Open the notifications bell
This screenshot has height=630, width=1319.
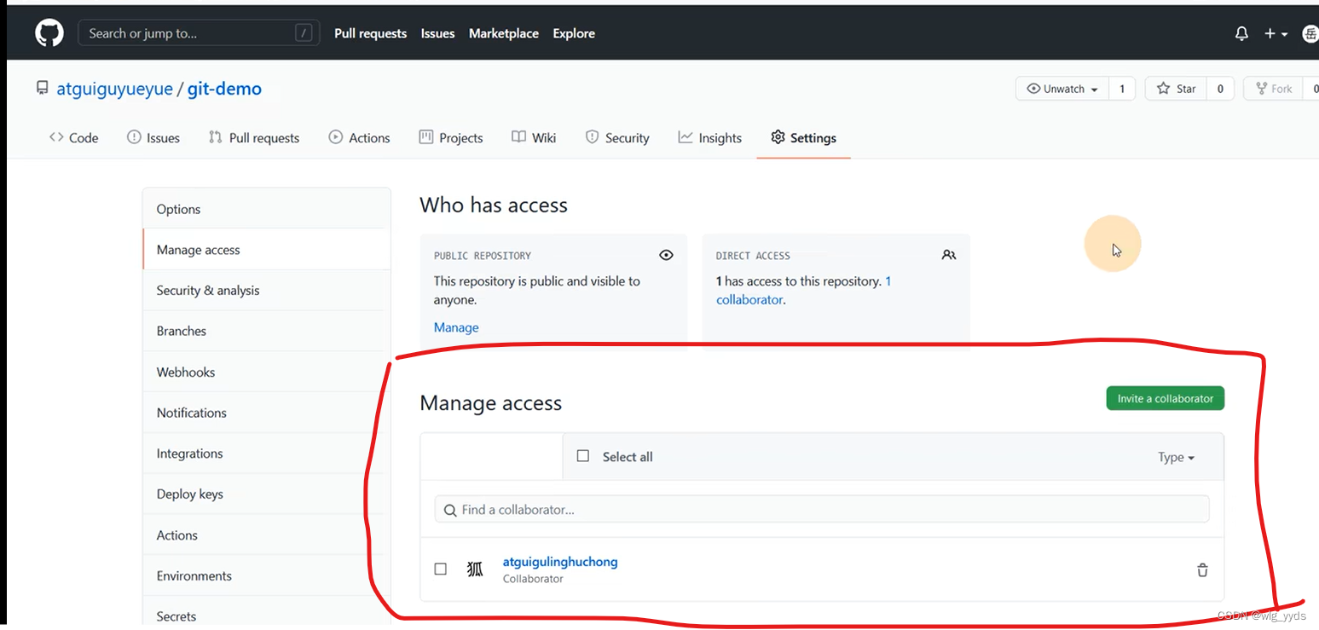[1241, 33]
